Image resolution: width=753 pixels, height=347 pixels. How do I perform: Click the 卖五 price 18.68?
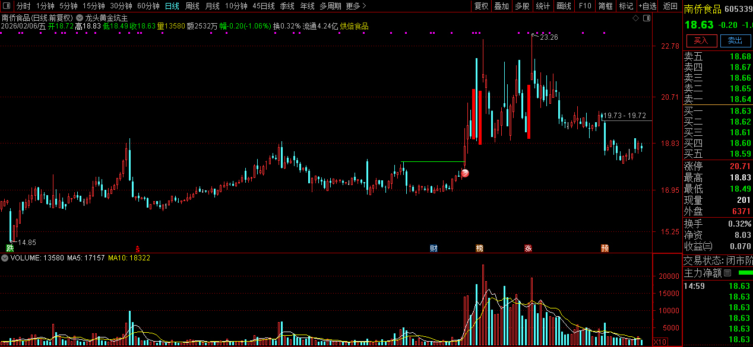tap(740, 57)
